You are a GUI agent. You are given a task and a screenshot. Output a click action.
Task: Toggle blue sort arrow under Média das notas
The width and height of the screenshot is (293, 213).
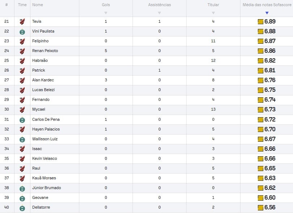(x=267, y=13)
